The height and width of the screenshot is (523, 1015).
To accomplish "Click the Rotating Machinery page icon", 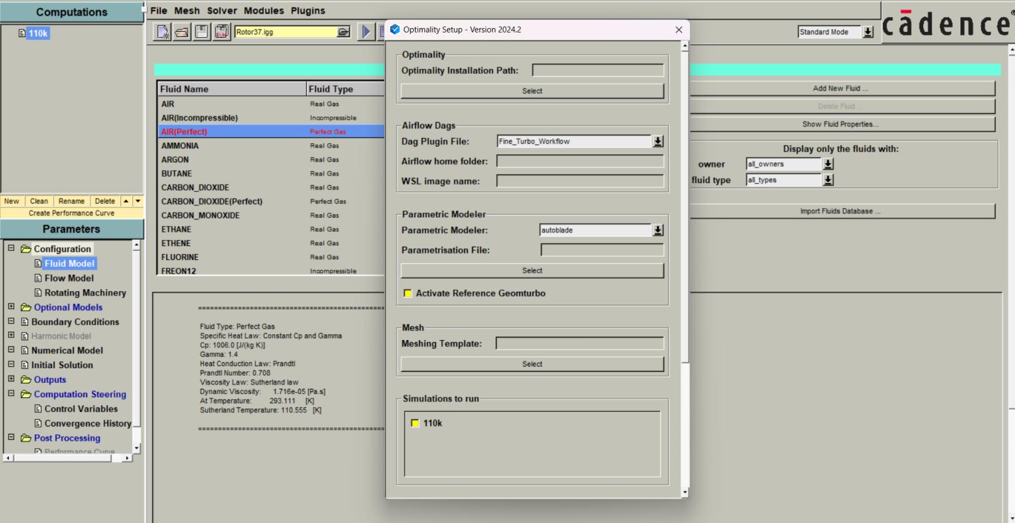I will 38,293.
